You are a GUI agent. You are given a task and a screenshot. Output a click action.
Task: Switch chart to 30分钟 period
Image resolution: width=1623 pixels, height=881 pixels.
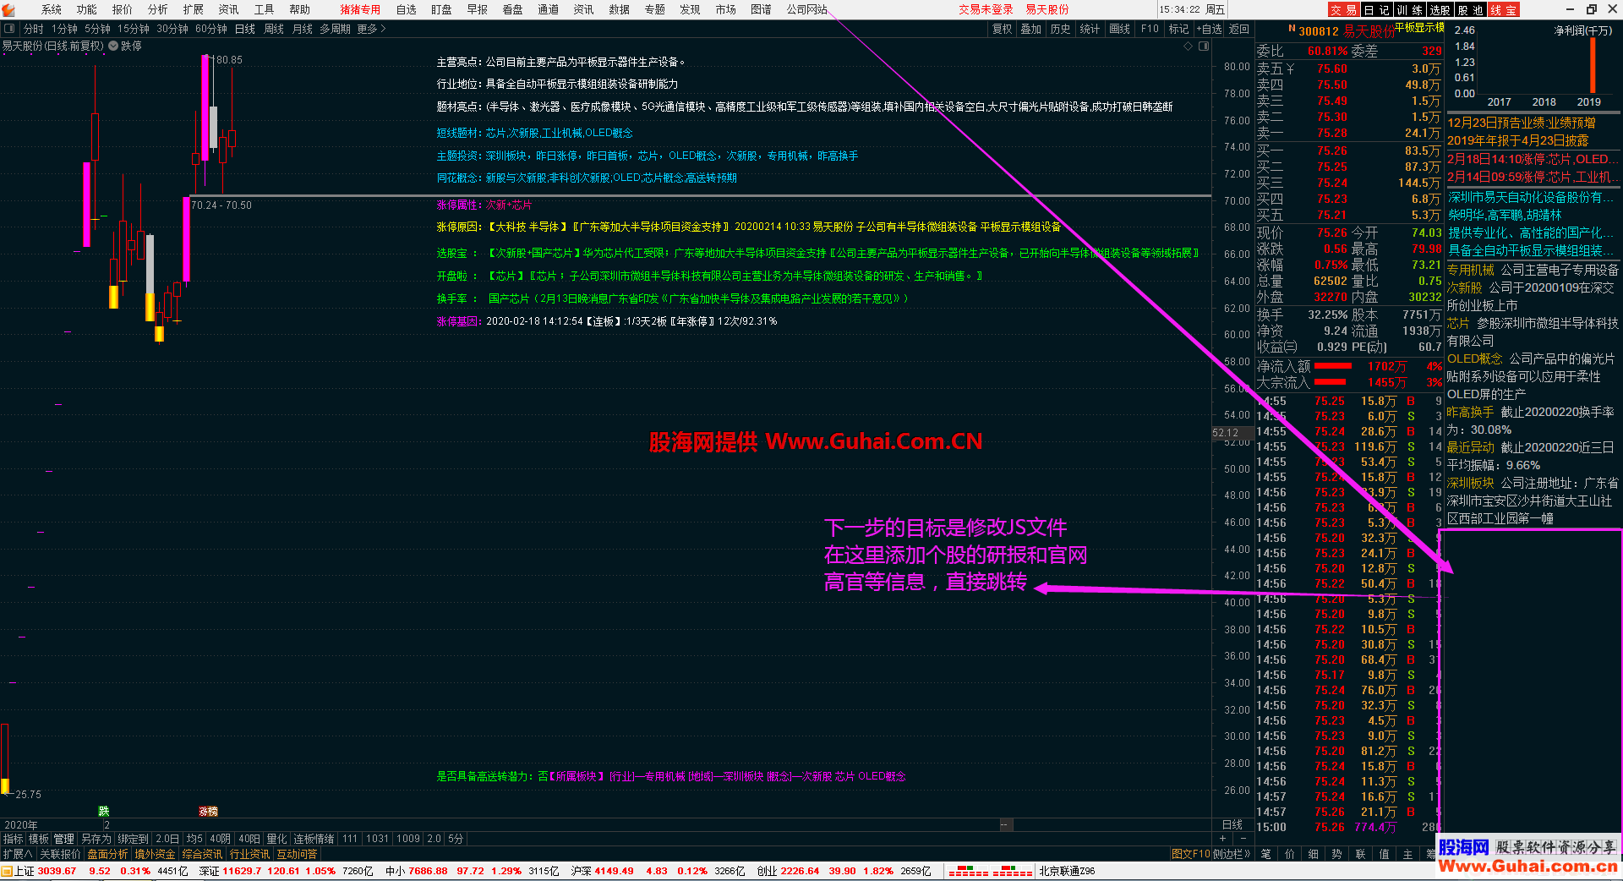tap(172, 29)
